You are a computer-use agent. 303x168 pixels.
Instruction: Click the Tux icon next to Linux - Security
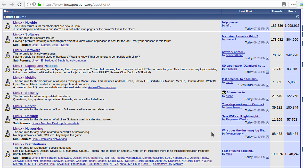tap(7, 95)
